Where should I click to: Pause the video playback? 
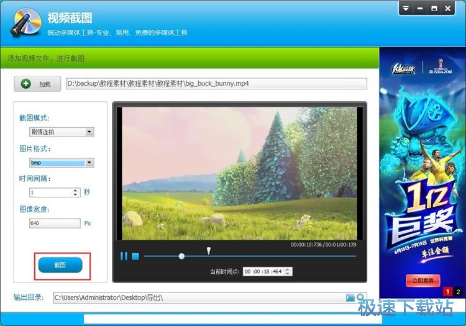(x=124, y=256)
